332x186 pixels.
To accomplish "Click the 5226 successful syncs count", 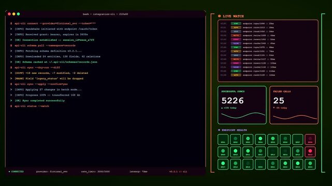I will point(233,101).
